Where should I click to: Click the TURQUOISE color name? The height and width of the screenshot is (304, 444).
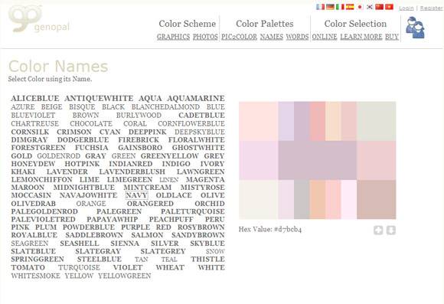click(80, 268)
